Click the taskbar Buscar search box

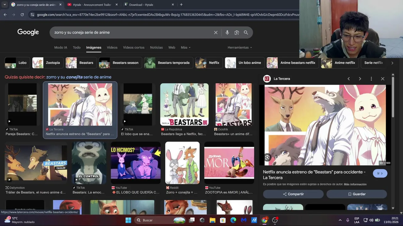click(160, 220)
